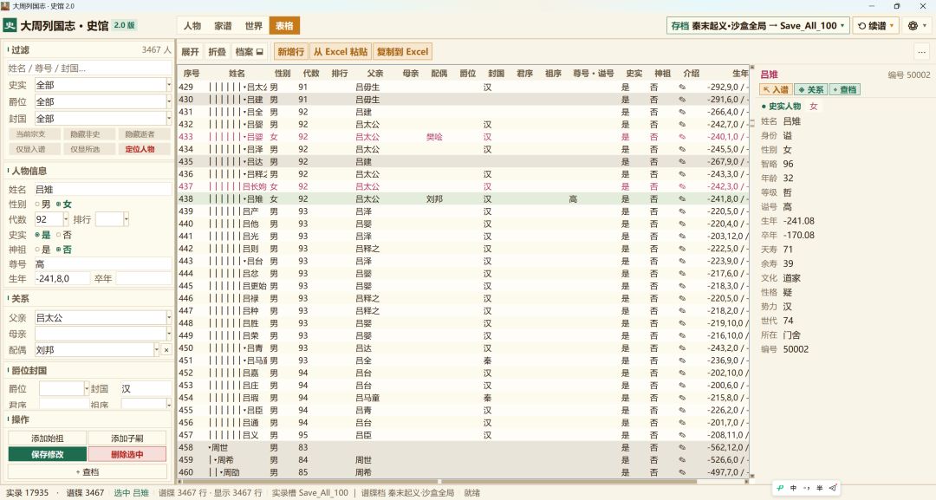The width and height of the screenshot is (936, 500).
Task: Switch to the 家谱 tab
Action: click(x=223, y=26)
